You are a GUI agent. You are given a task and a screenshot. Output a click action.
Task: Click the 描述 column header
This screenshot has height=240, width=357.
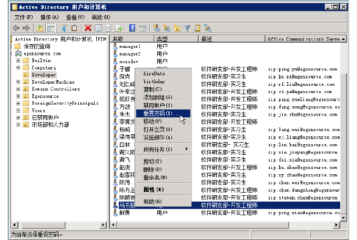coord(231,39)
